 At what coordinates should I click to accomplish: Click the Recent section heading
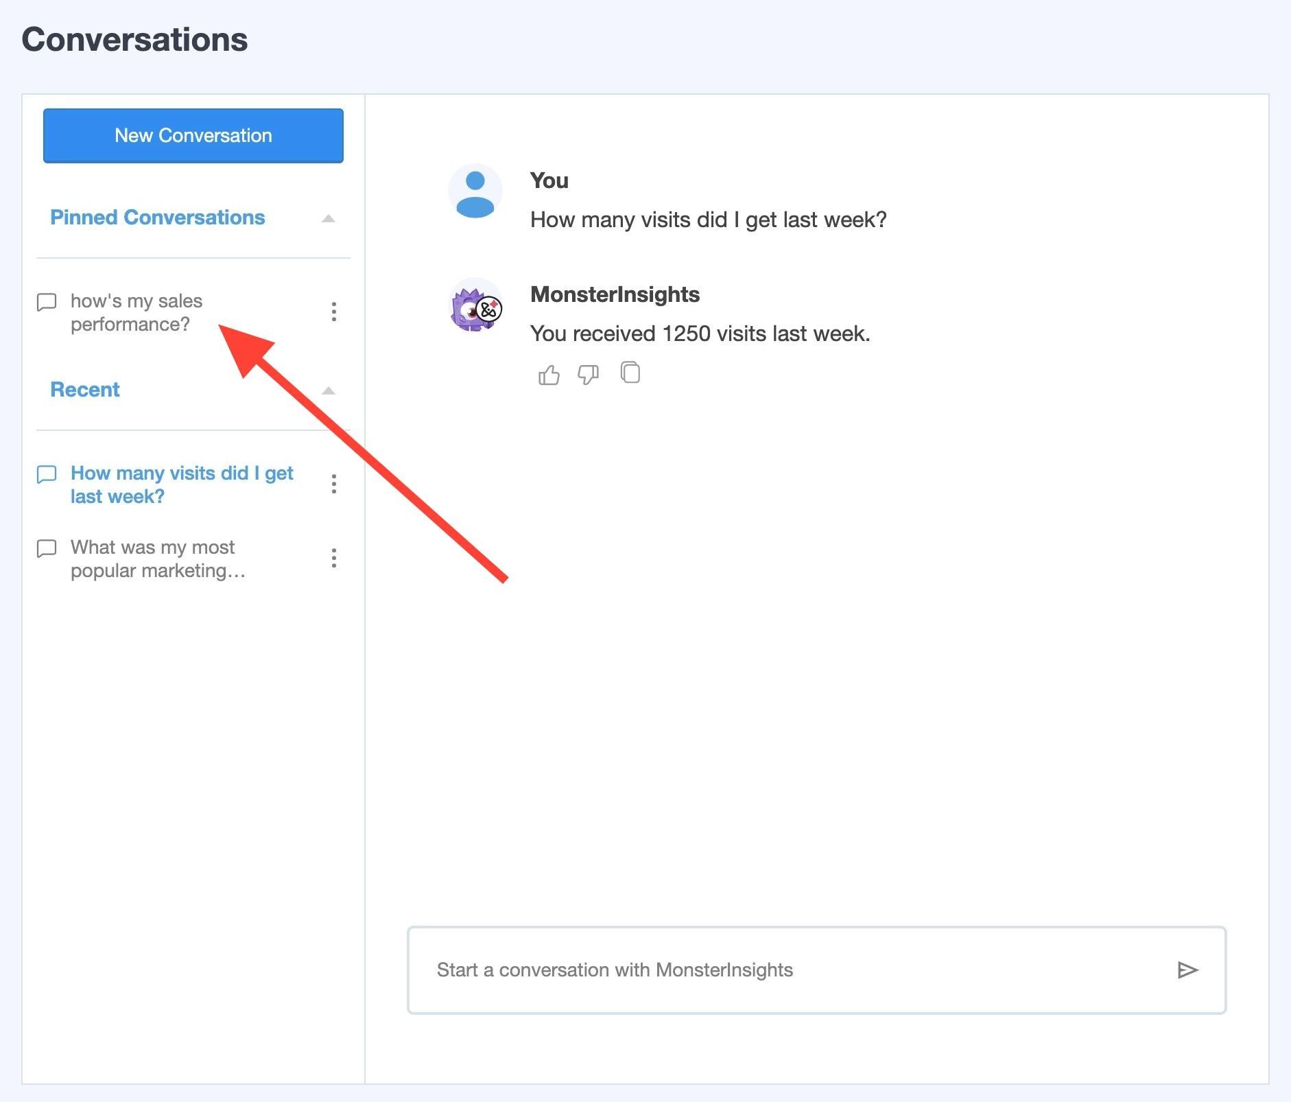[x=85, y=390]
